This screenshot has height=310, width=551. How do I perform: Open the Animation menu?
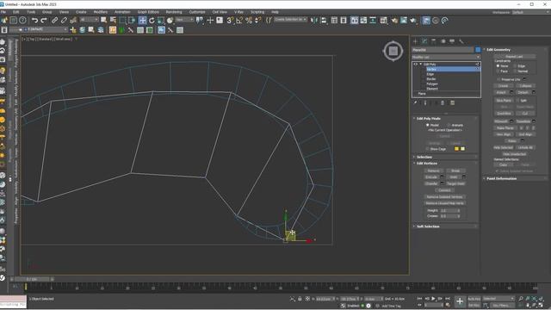[x=122, y=12]
